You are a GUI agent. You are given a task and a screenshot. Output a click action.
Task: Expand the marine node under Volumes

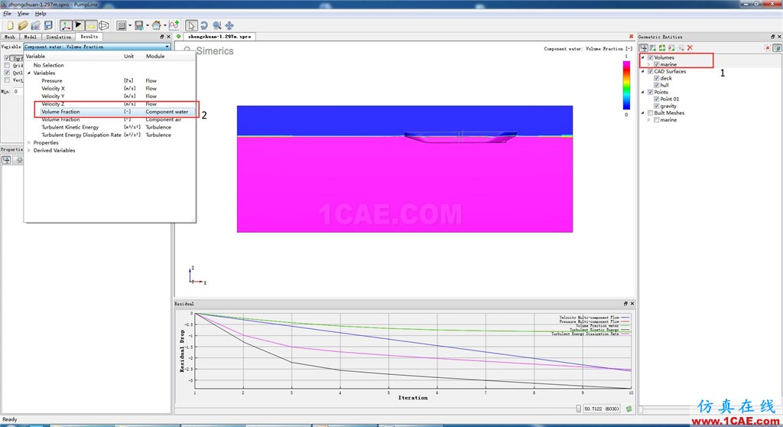point(649,64)
